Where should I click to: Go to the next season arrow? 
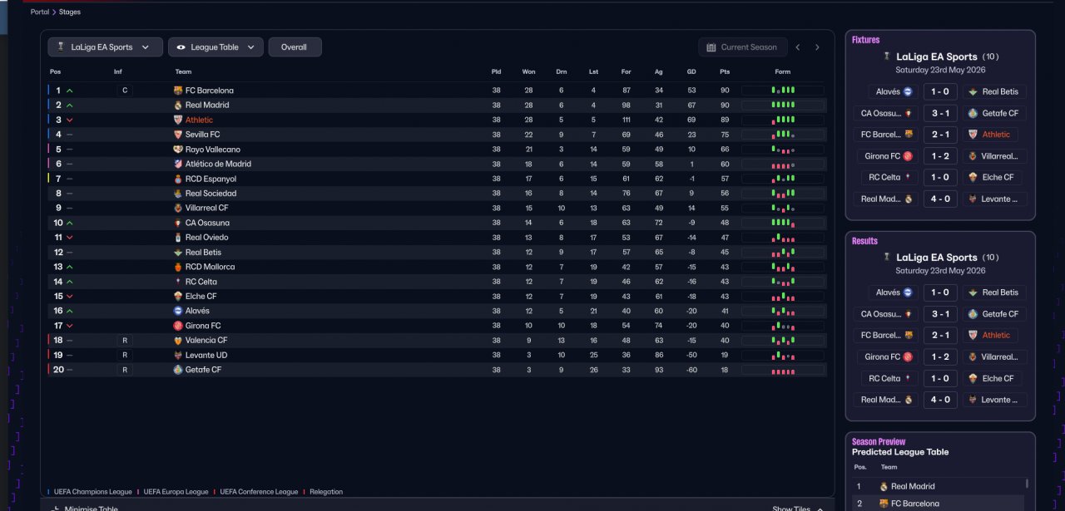pos(817,47)
